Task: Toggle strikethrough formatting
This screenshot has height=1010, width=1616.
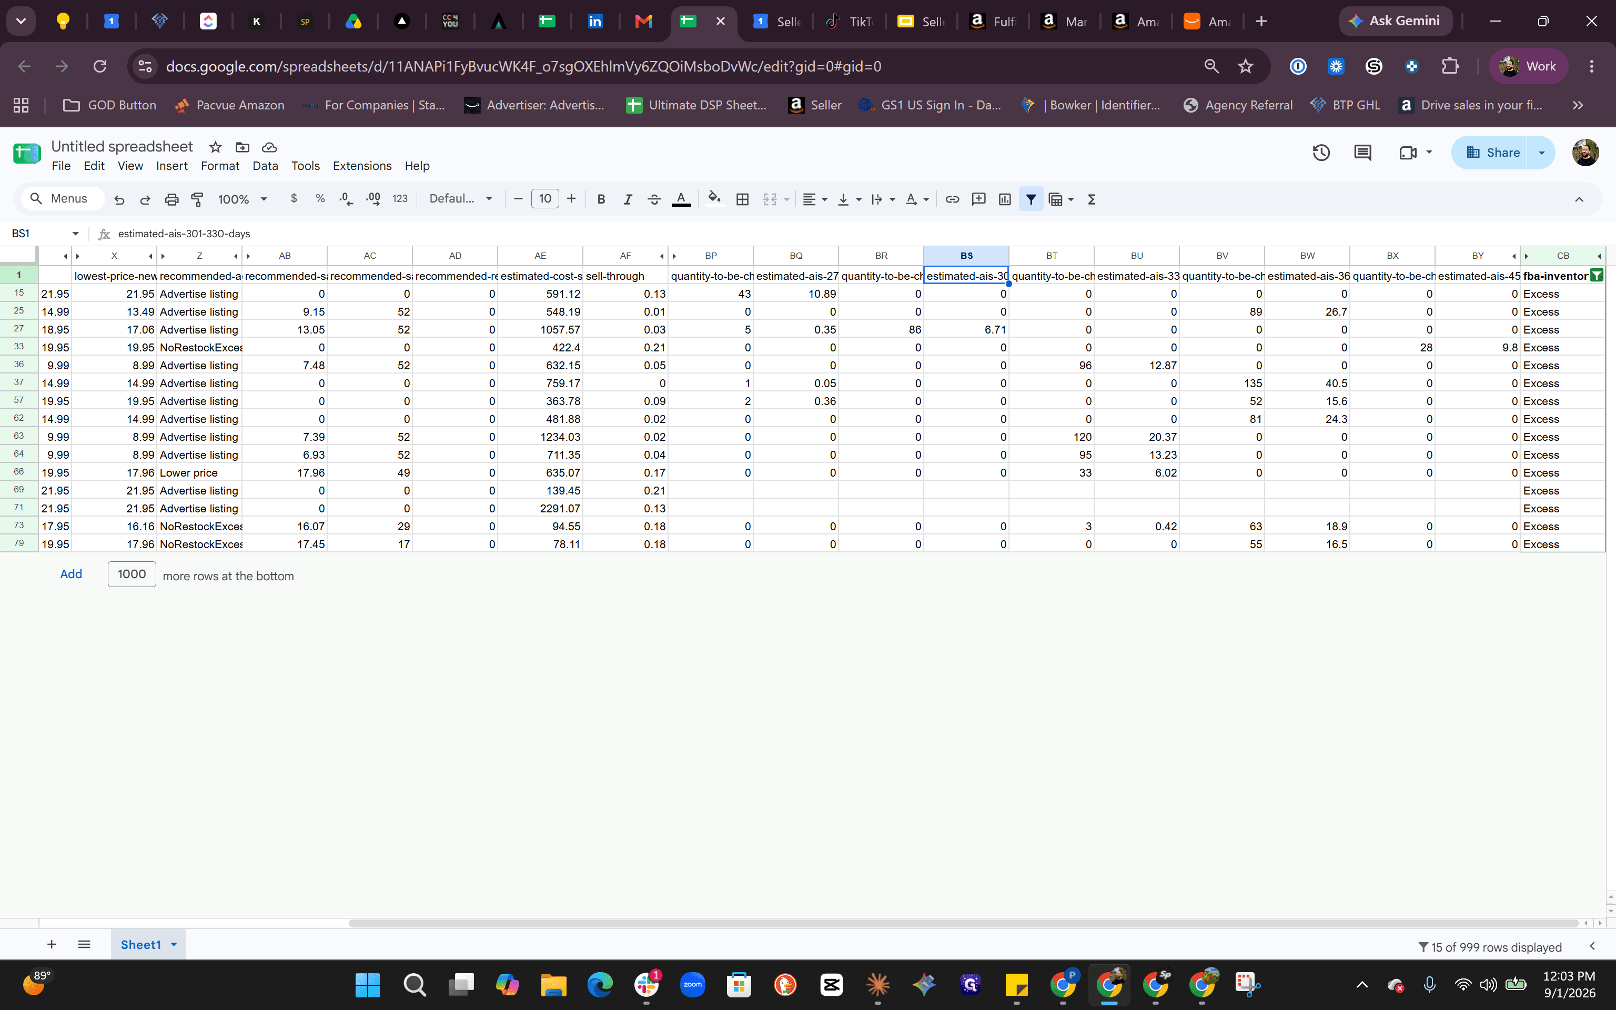Action: point(654,199)
